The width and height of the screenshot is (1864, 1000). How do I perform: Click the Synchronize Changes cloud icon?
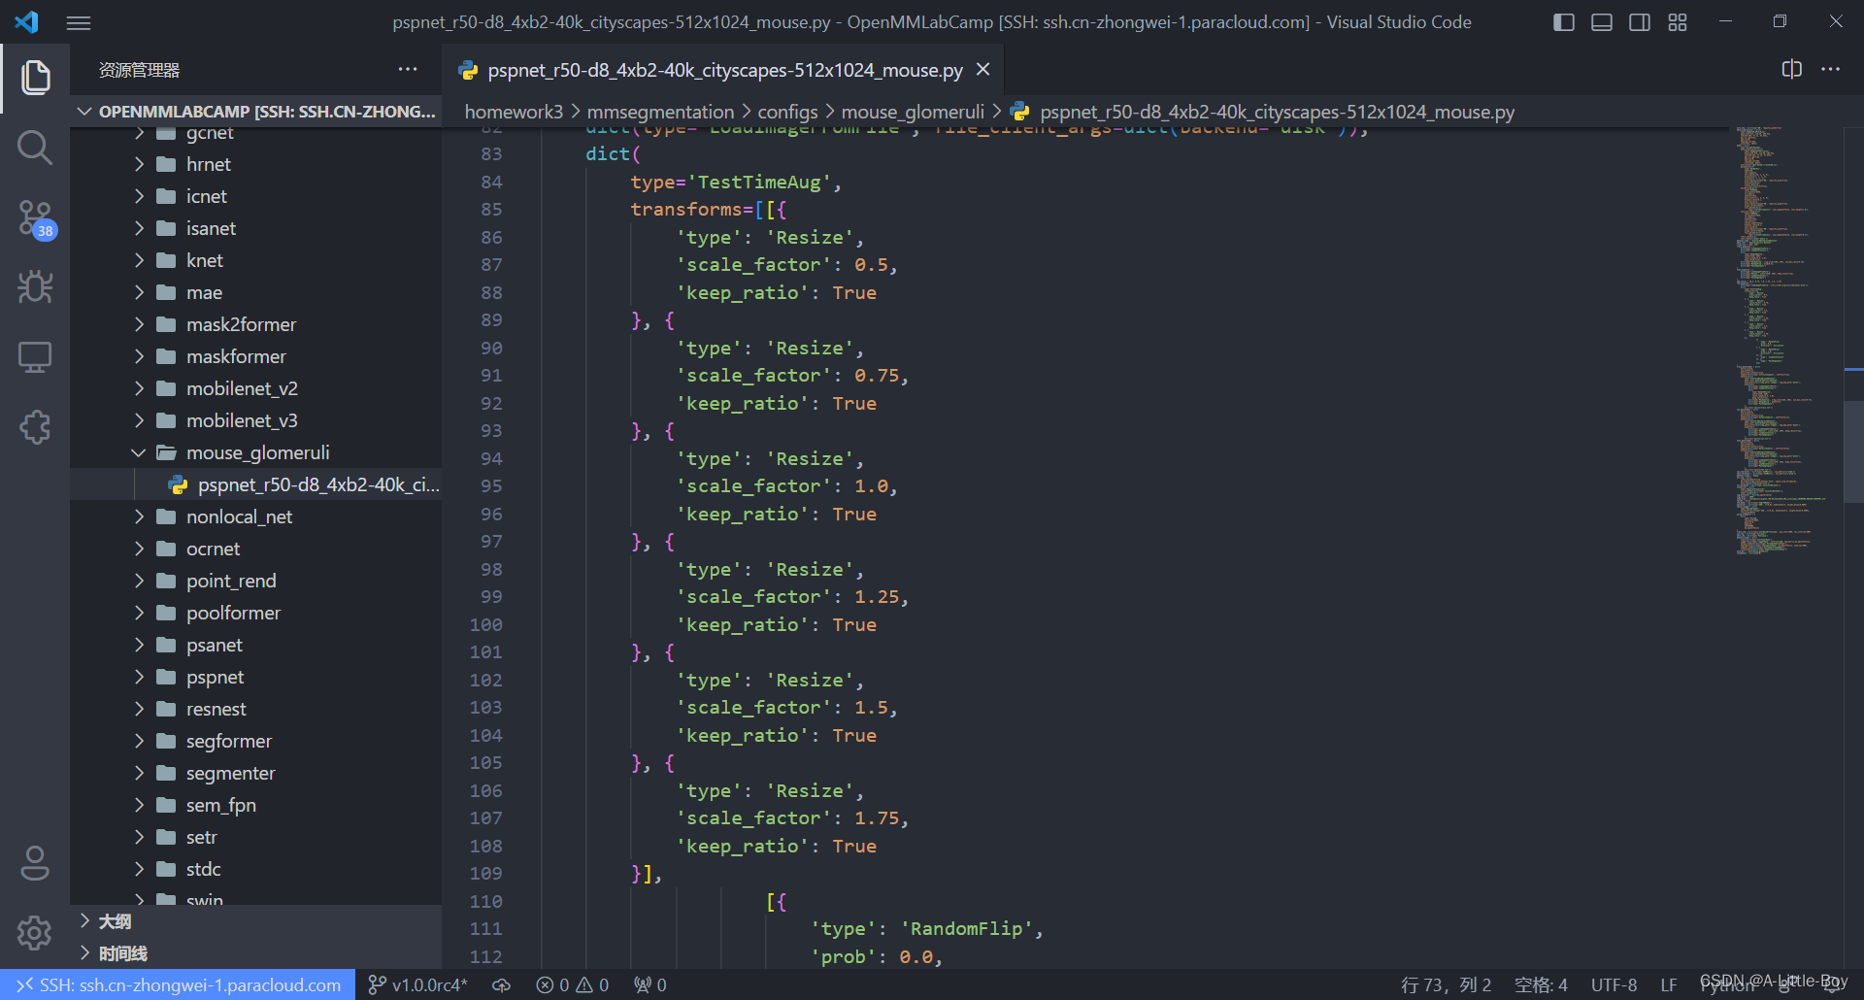pyautogui.click(x=501, y=984)
